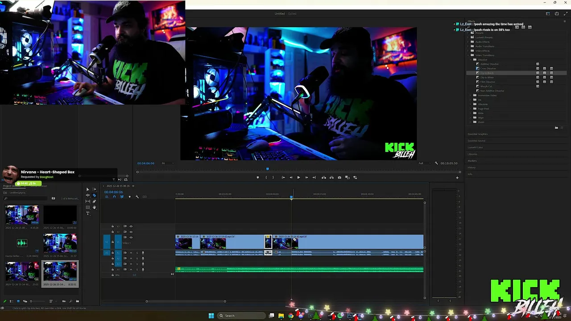571x321 pixels.
Task: Select the Selection arrow tool
Action: coord(87,189)
